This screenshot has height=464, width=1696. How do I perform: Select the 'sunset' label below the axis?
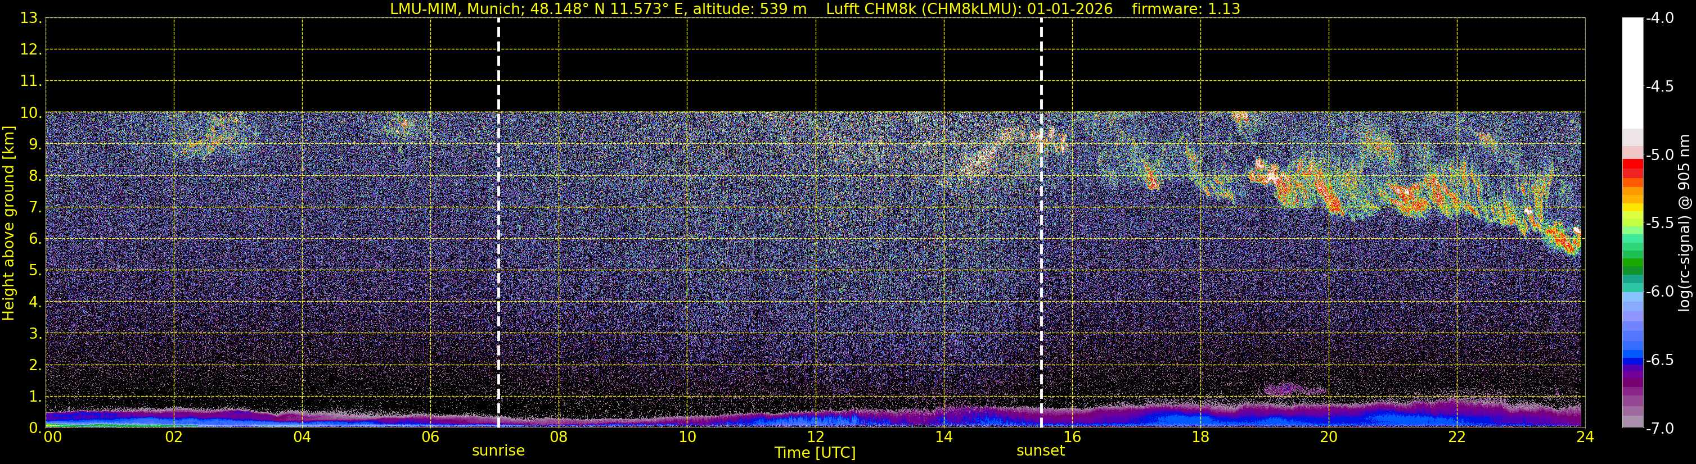(x=1040, y=451)
